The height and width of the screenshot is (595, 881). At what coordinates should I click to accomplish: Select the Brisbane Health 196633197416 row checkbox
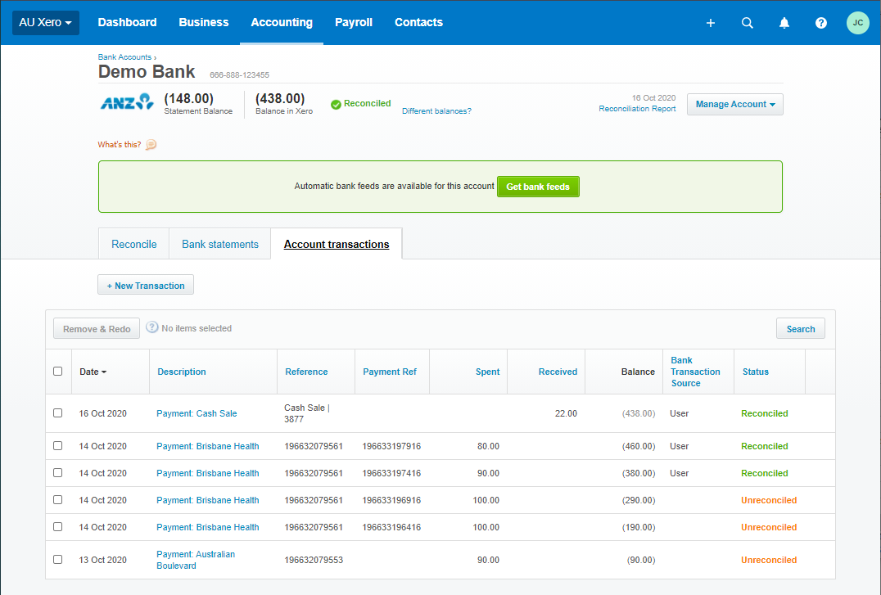point(58,472)
